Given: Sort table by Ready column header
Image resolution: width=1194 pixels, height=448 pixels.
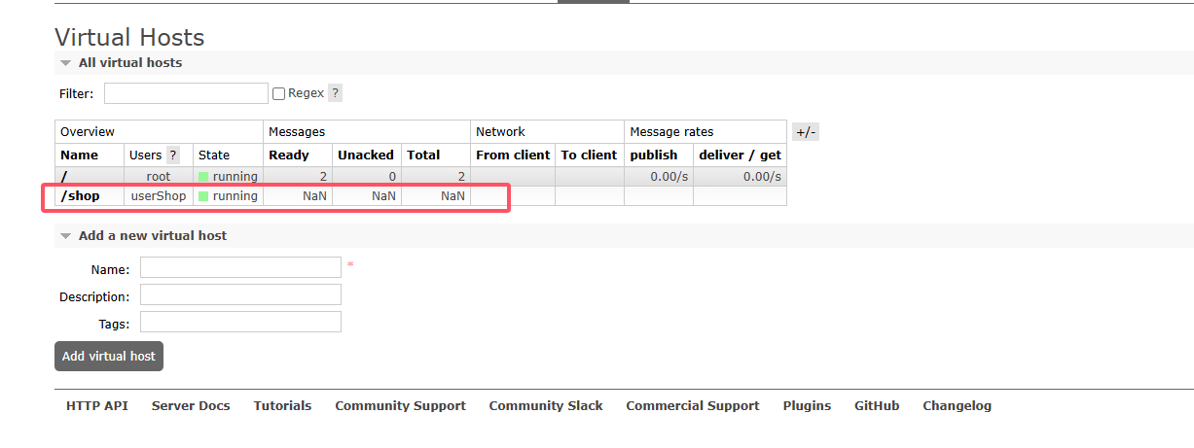Looking at the screenshot, I should 289,155.
